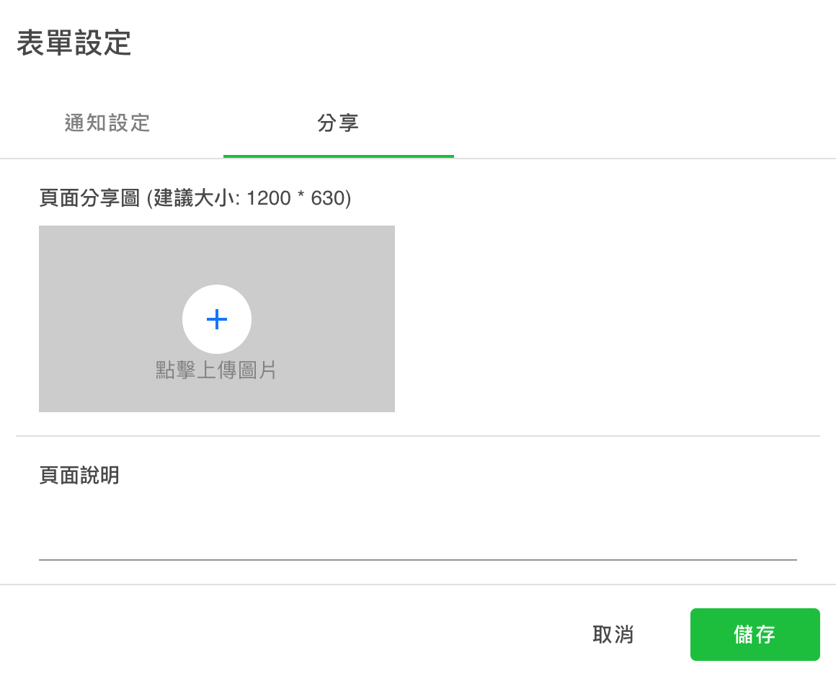Click the 通知設定 notification settings tab

point(106,123)
